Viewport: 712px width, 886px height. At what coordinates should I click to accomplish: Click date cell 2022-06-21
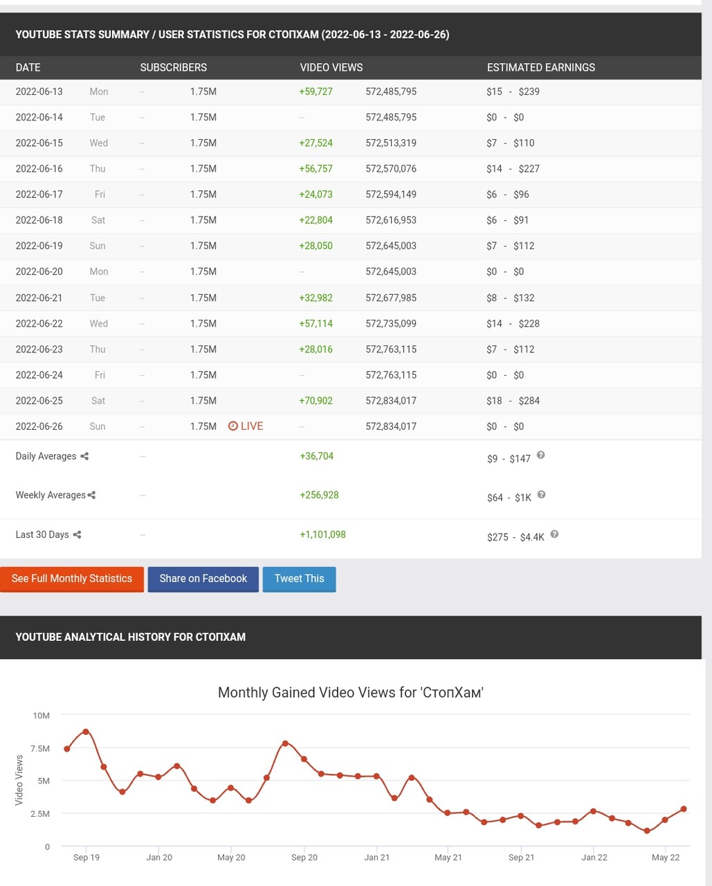coord(39,298)
